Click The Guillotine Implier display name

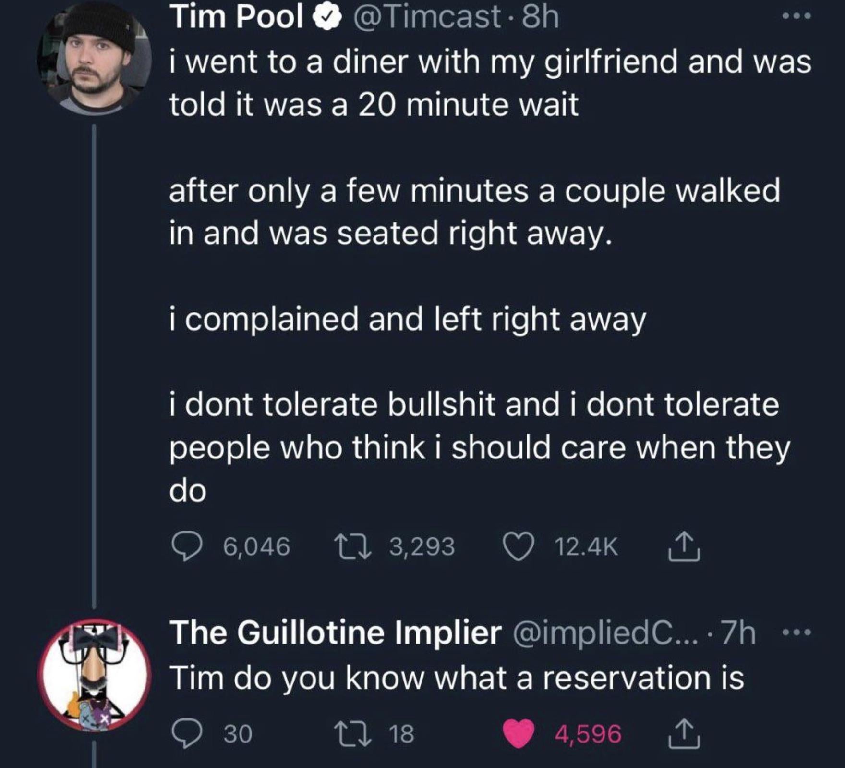[336, 632]
